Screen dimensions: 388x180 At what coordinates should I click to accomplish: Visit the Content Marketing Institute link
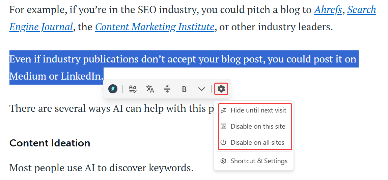click(155, 27)
